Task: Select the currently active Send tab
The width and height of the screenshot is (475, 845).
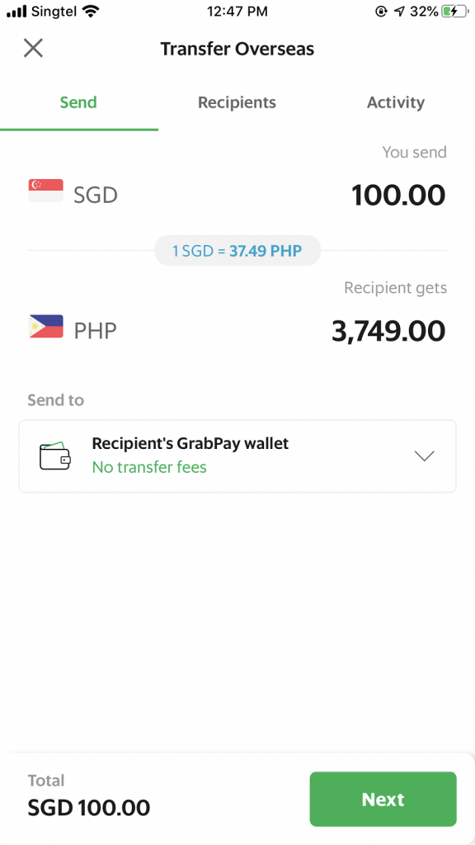Action: pyautogui.click(x=78, y=102)
